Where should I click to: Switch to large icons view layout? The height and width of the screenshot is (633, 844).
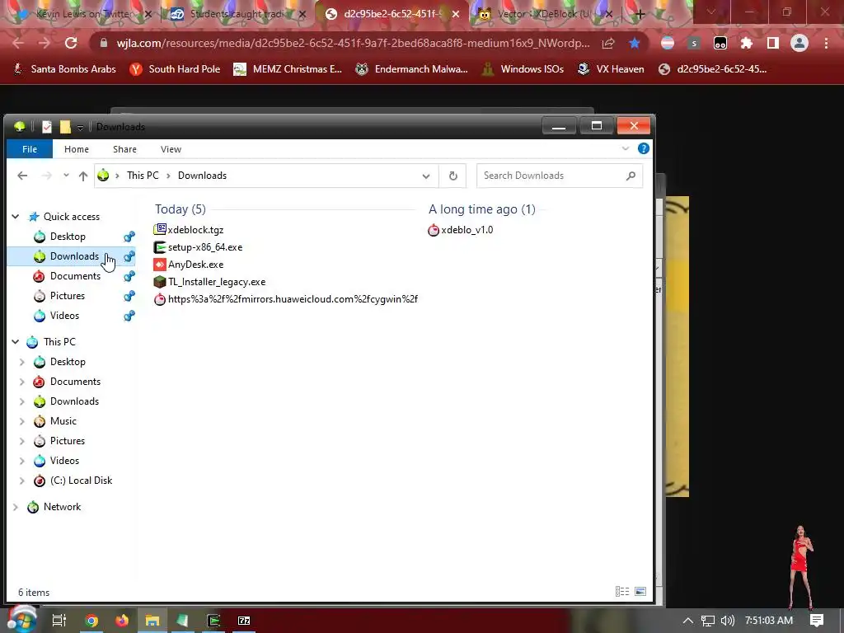click(x=640, y=592)
